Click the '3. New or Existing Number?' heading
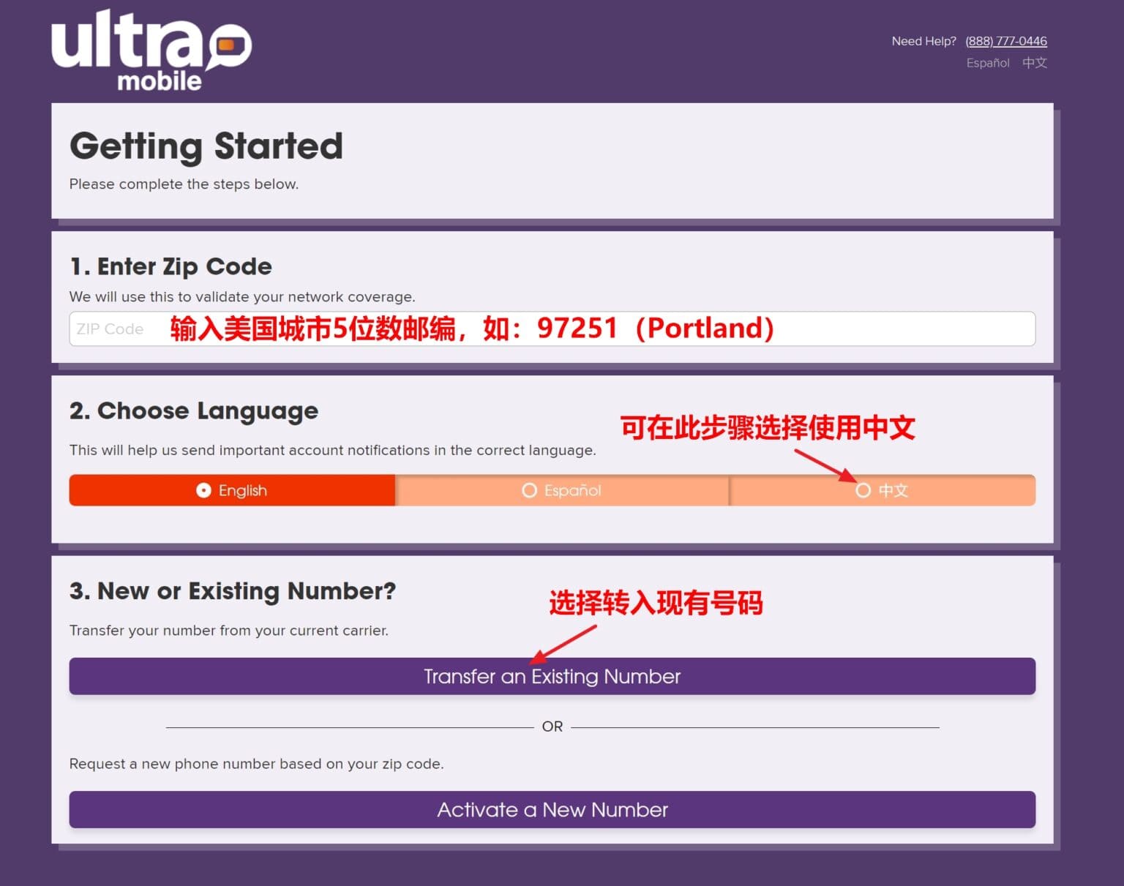The image size is (1124, 886). coord(233,590)
